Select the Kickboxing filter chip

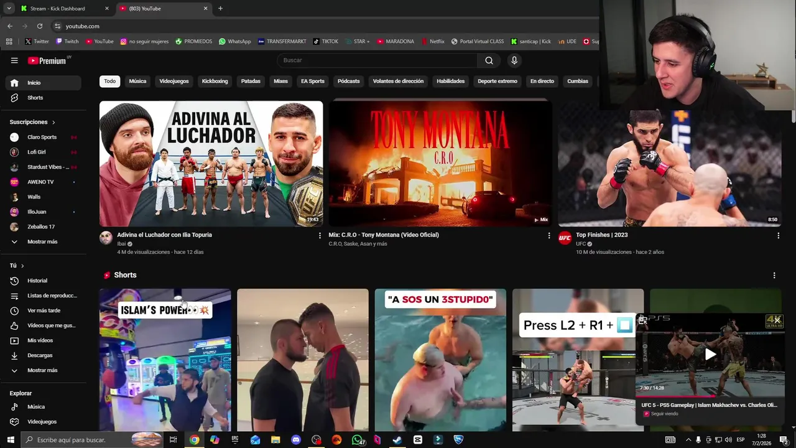(x=215, y=82)
